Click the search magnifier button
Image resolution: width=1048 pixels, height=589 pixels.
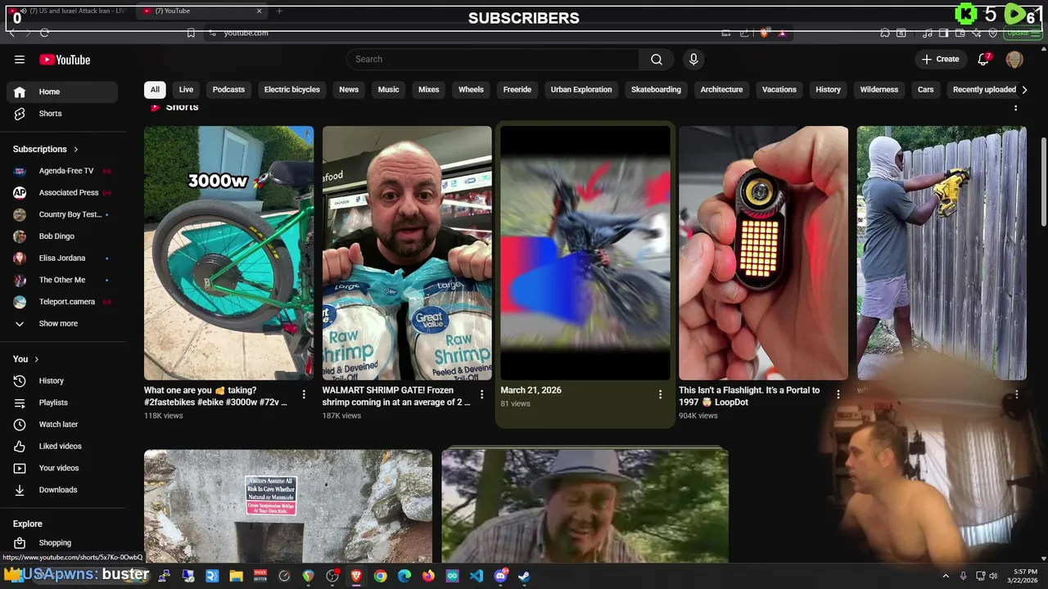click(657, 59)
